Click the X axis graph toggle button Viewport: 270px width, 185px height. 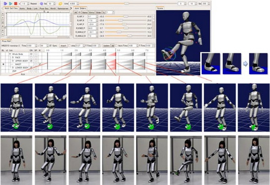[3, 14]
